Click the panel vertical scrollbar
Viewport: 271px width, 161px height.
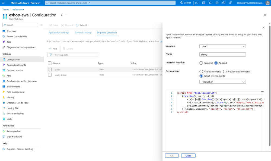point(270,86)
